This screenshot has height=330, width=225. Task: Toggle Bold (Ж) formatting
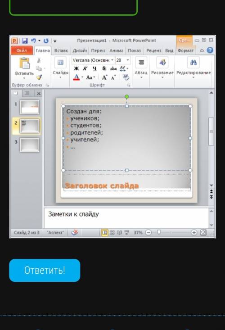coord(76,68)
